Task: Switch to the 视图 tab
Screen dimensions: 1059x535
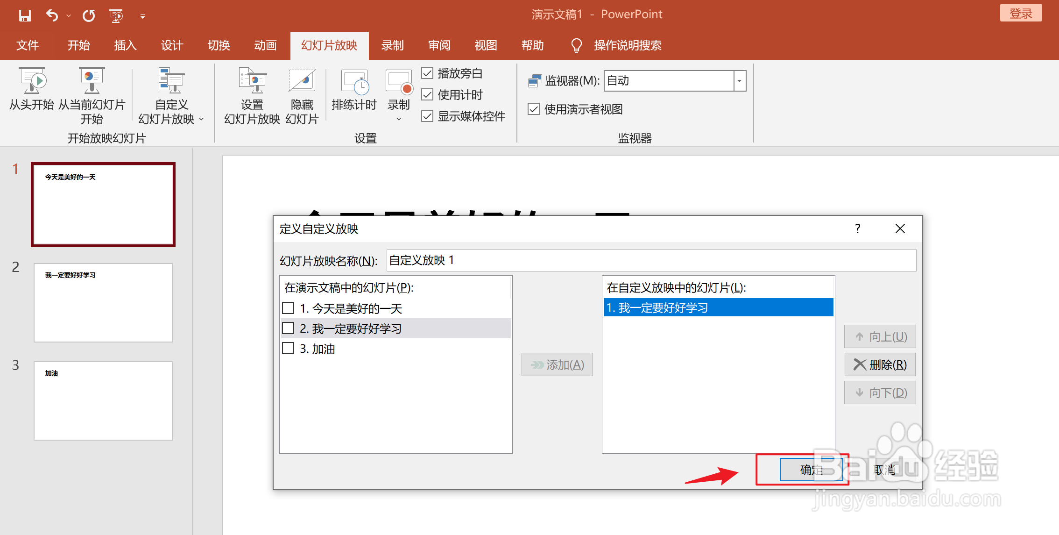Action: tap(486, 45)
